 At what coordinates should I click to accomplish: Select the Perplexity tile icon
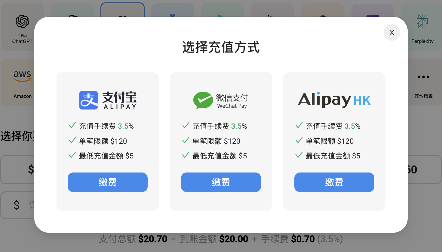422,22
